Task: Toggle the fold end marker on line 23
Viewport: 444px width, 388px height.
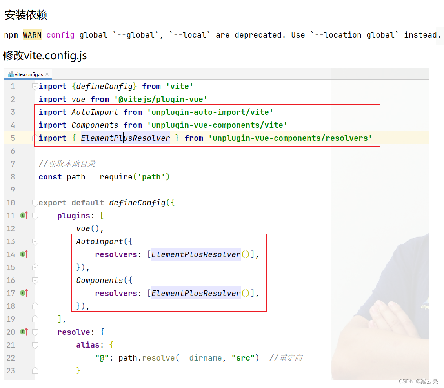Action: pos(35,371)
